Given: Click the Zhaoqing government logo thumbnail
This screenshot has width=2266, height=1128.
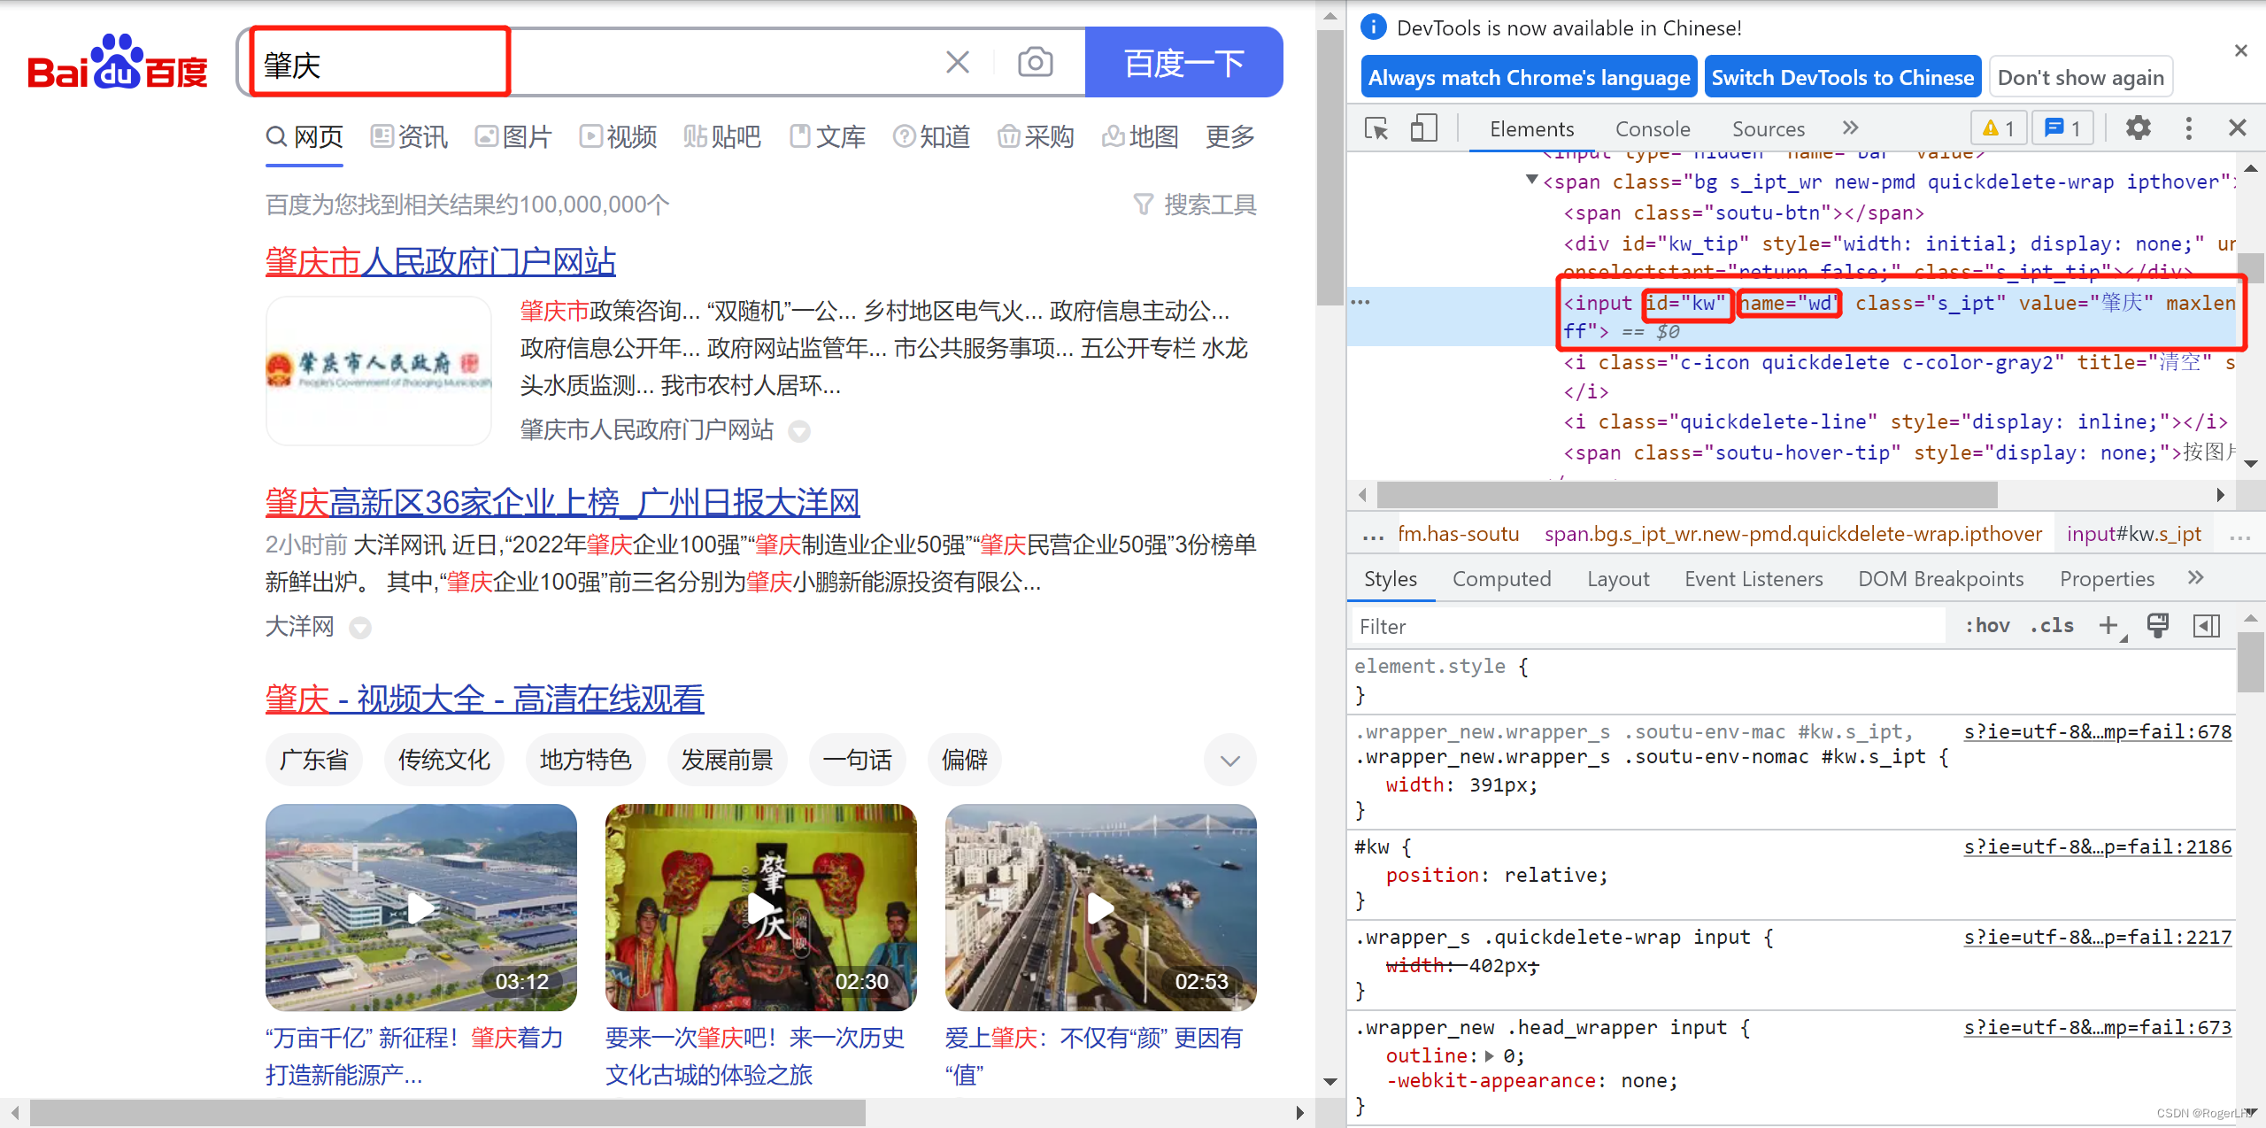Looking at the screenshot, I should click(379, 370).
